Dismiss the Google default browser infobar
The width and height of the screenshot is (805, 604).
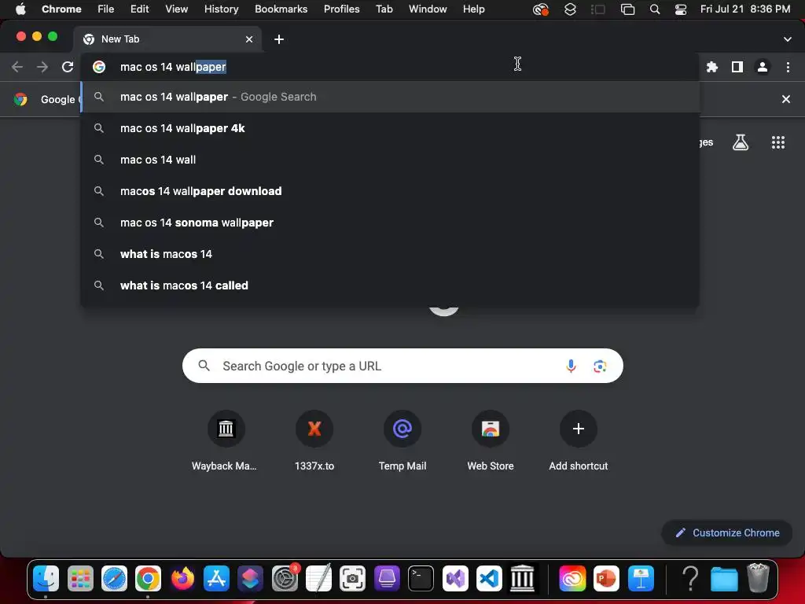tap(785, 99)
